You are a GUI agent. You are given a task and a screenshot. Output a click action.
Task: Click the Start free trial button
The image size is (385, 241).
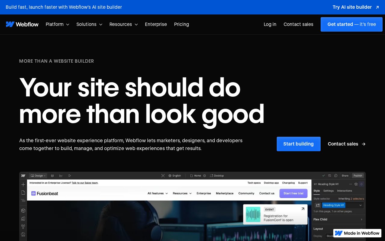click(294, 193)
